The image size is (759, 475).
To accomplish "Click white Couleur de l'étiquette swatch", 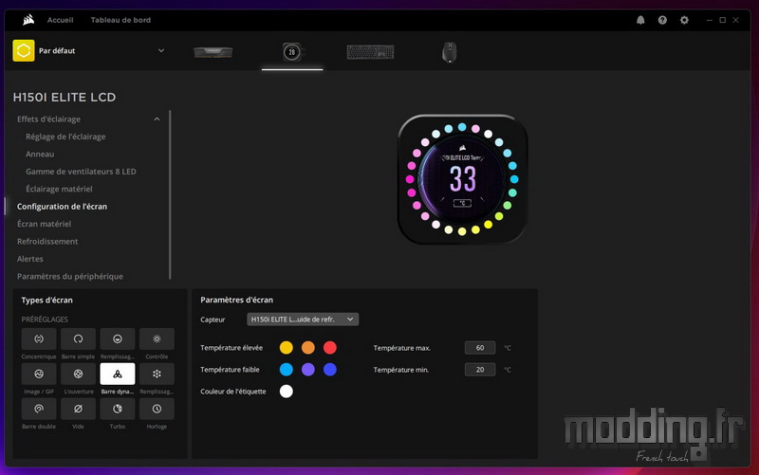I will click(287, 392).
